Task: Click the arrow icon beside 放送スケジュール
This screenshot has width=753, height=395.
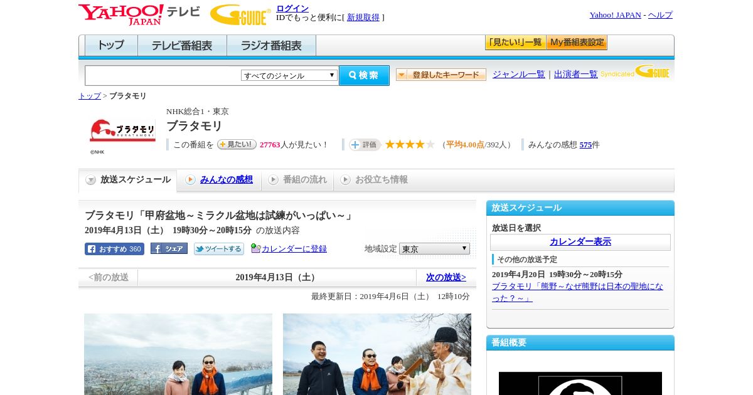Action: pyautogui.click(x=91, y=180)
